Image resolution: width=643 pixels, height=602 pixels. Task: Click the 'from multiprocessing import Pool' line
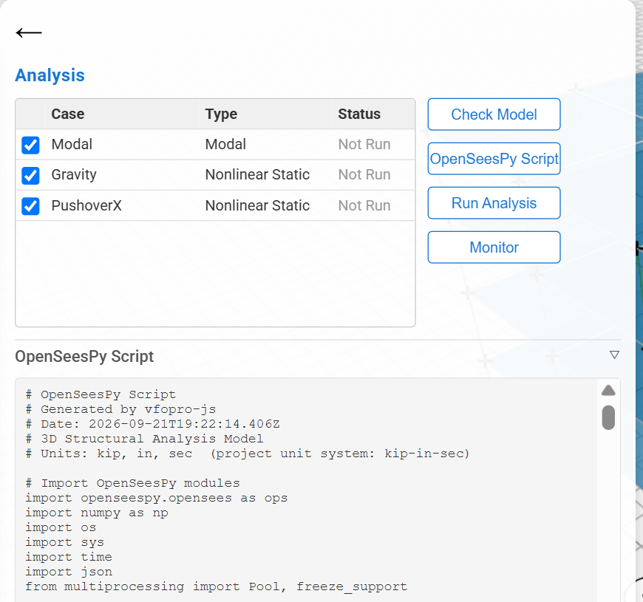216,586
